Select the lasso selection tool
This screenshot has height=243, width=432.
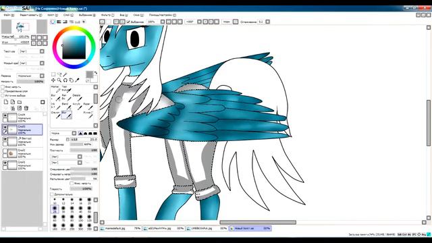tap(59, 74)
